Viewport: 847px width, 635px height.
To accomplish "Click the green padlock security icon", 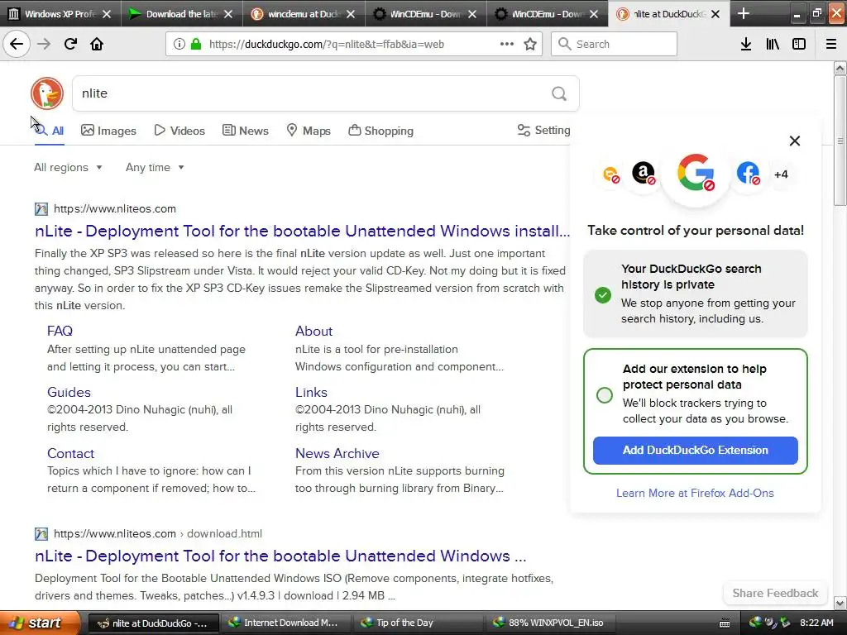I will pos(196,44).
